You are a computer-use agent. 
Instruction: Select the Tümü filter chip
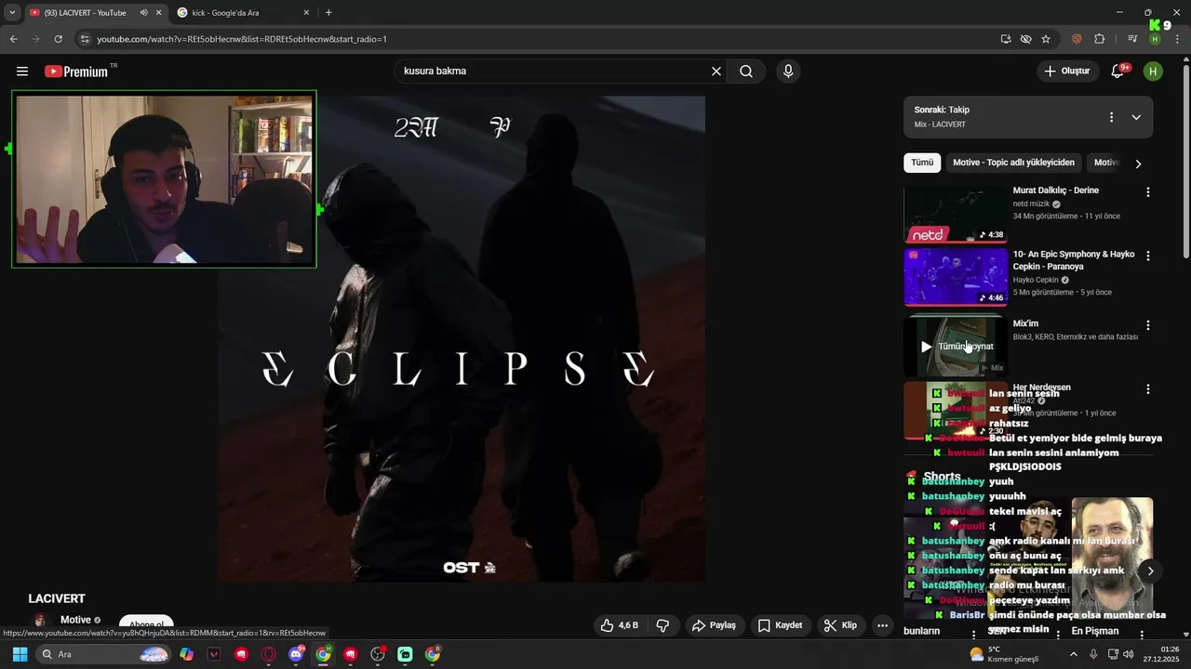(922, 163)
